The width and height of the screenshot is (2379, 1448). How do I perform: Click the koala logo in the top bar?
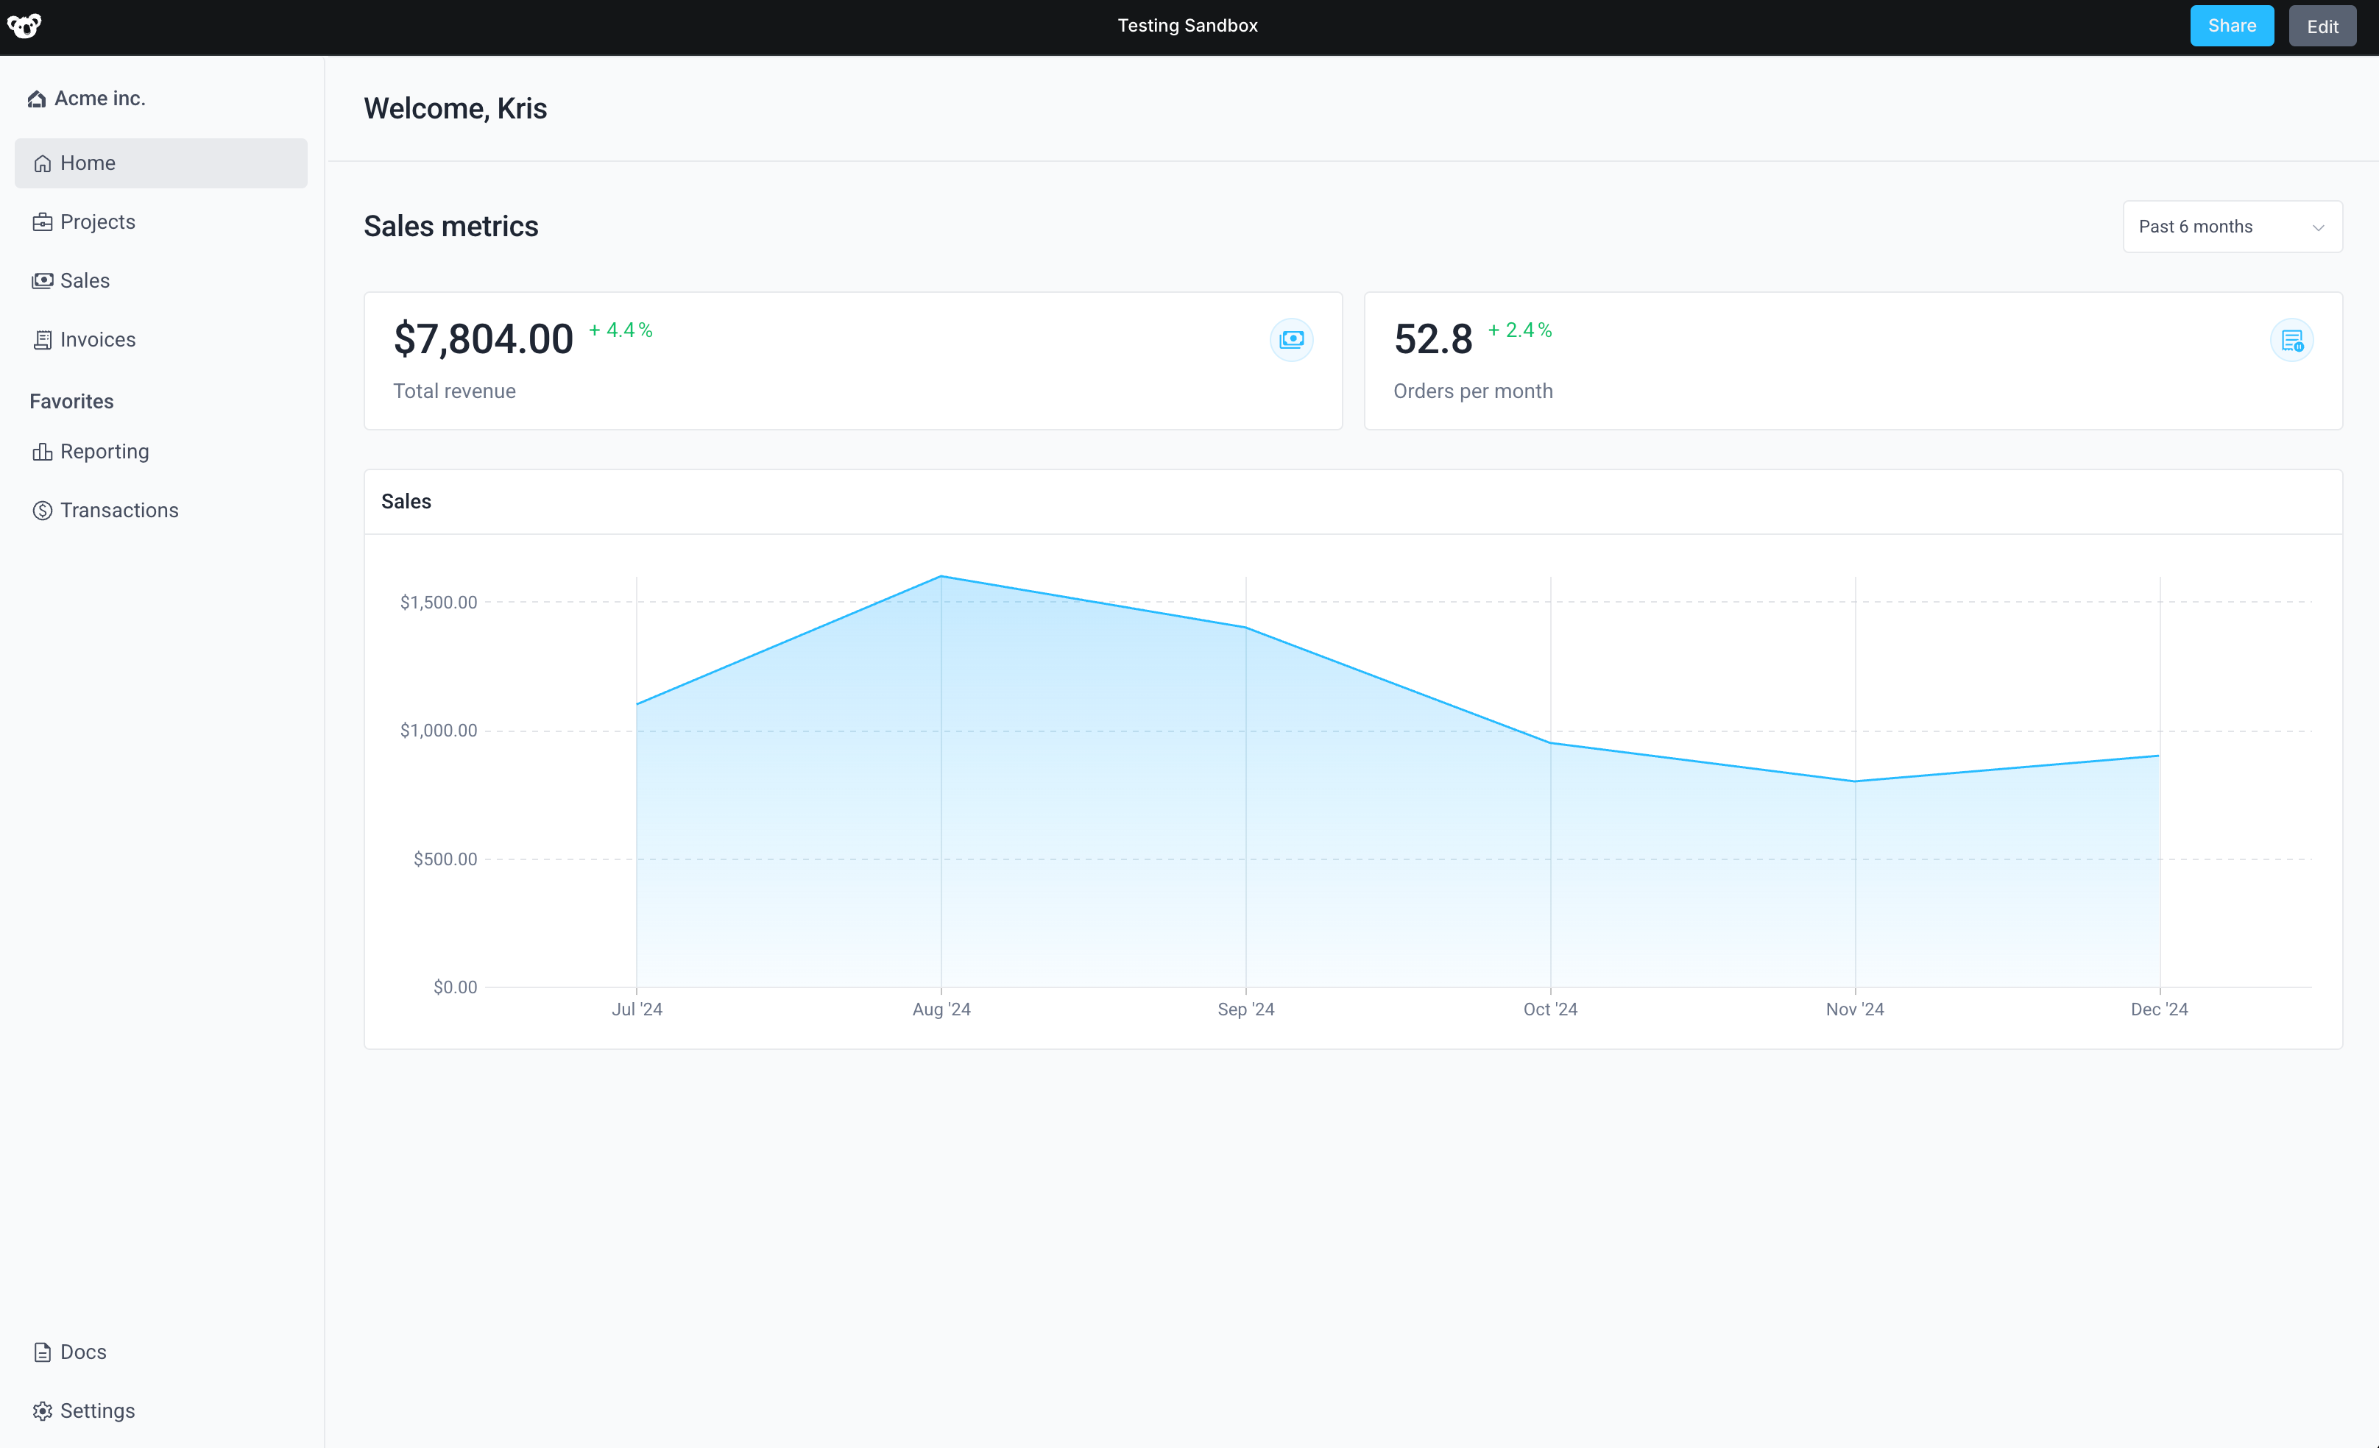[25, 26]
